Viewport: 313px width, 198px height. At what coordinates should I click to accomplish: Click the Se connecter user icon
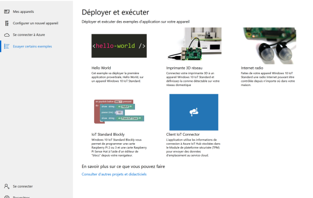coord(7,186)
